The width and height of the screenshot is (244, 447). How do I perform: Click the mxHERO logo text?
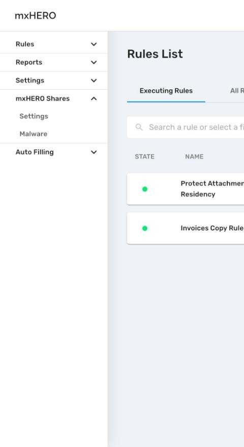click(x=36, y=16)
